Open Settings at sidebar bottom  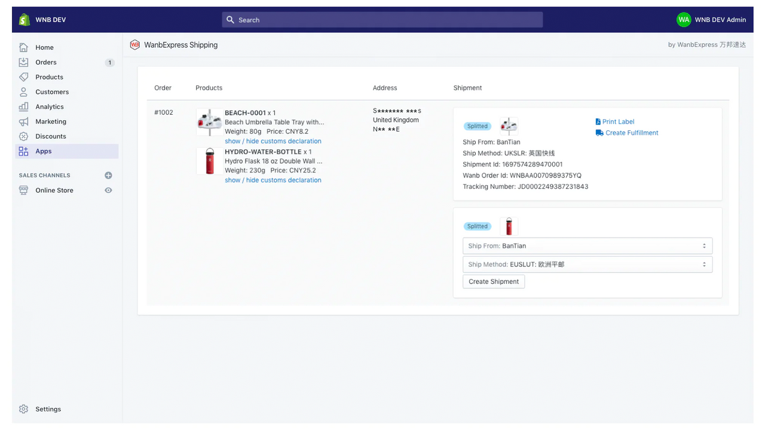48,409
